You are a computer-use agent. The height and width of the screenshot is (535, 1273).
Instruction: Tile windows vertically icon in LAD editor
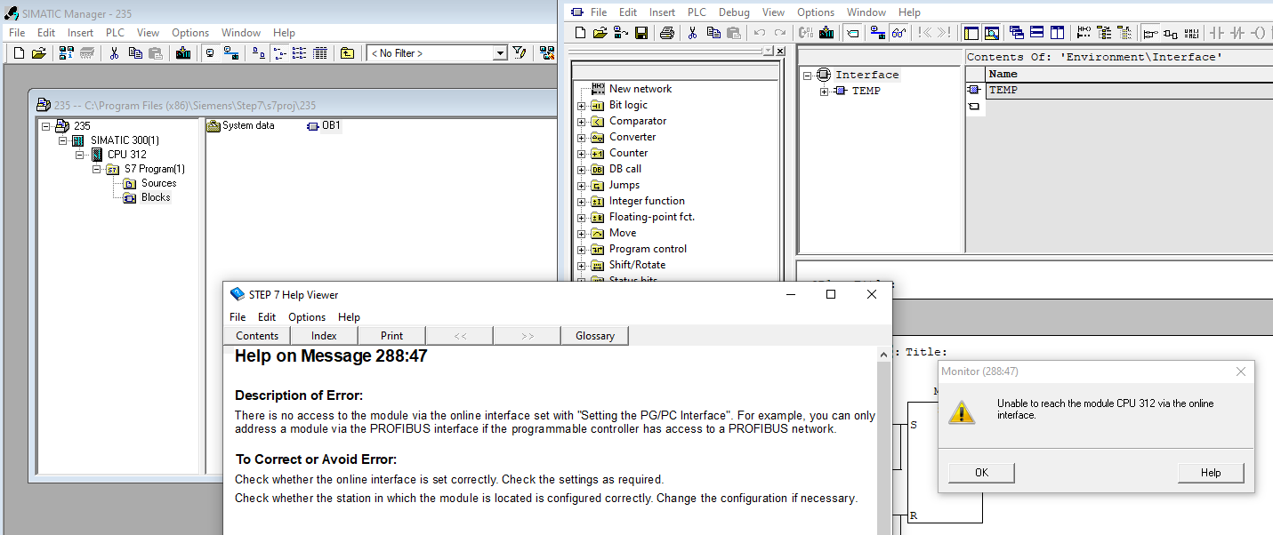coord(1058,33)
